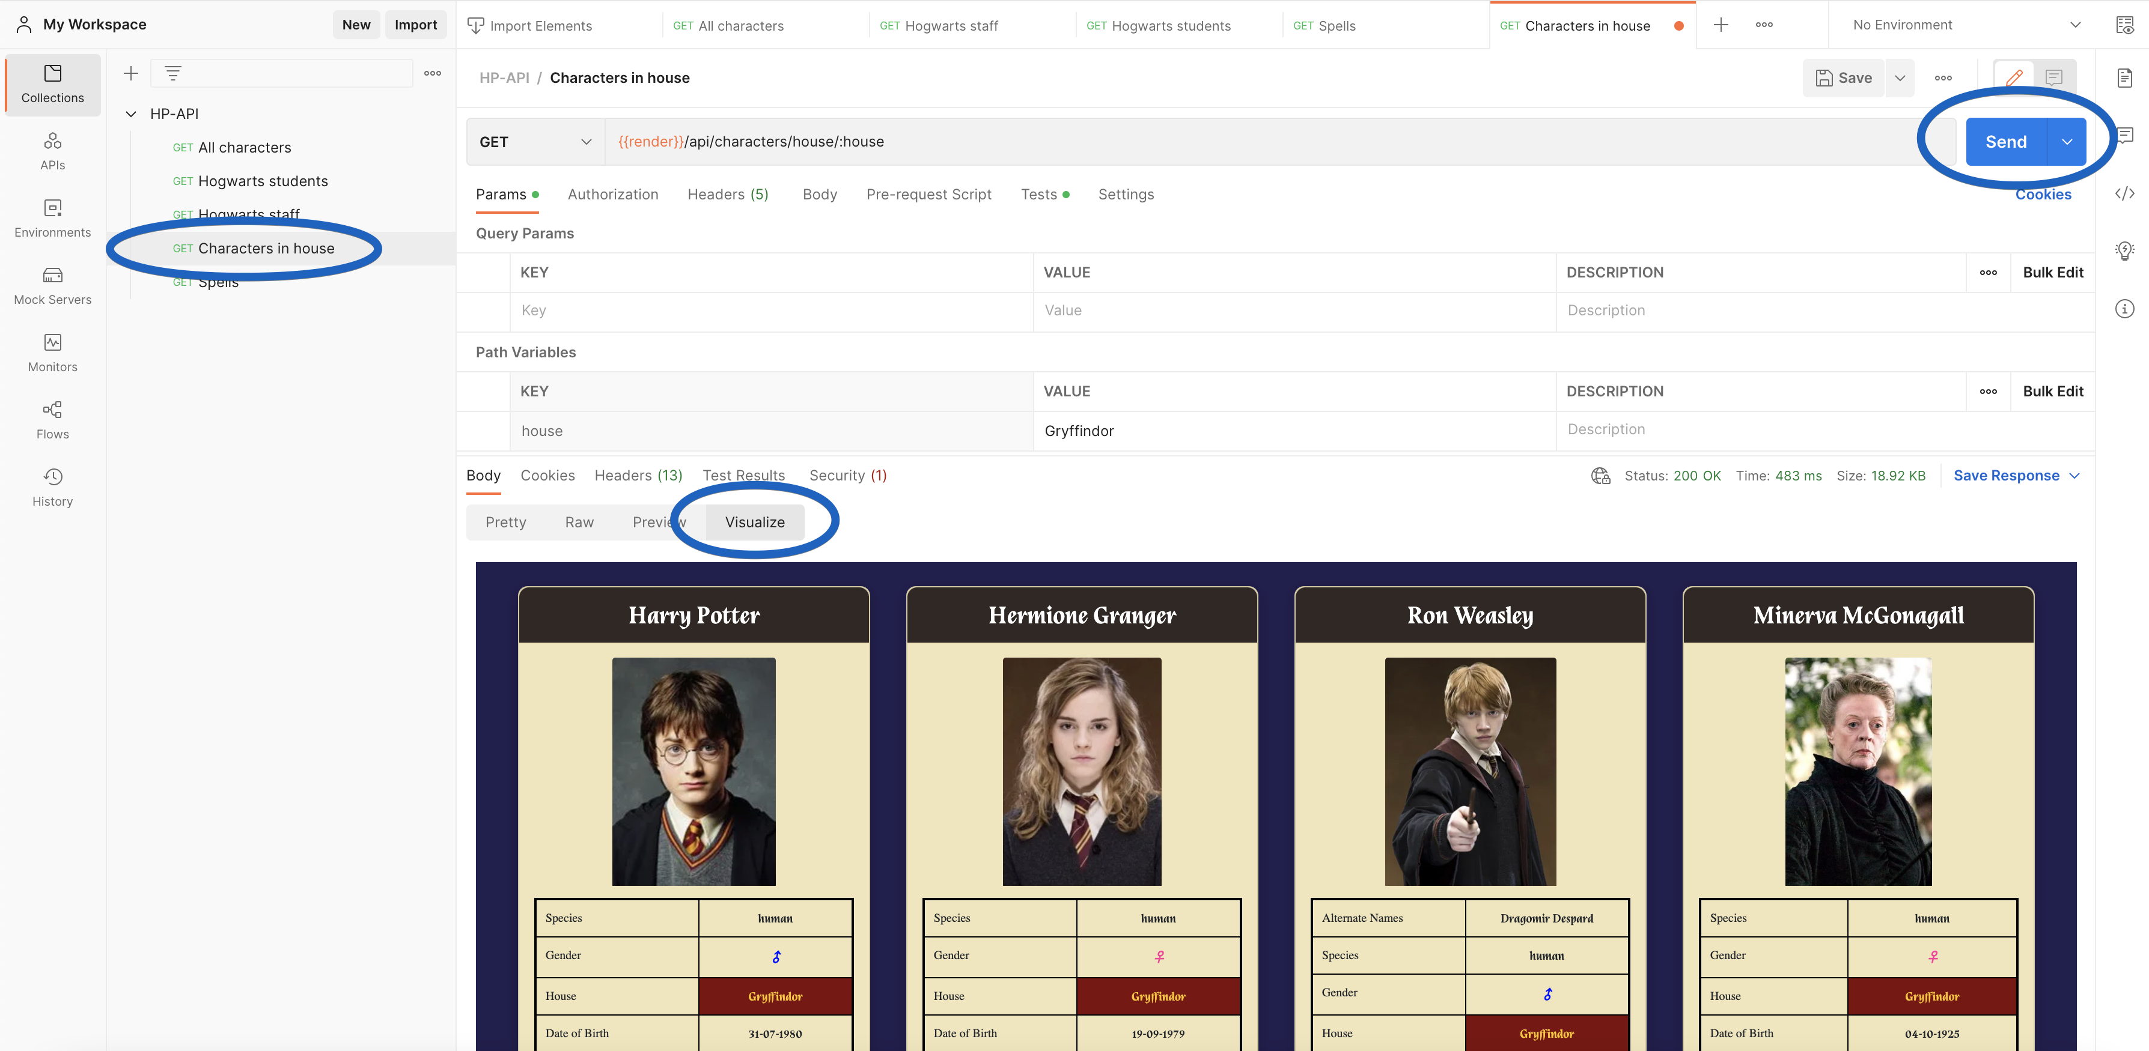The height and width of the screenshot is (1051, 2149).
Task: Click the Send button
Action: click(x=2005, y=142)
